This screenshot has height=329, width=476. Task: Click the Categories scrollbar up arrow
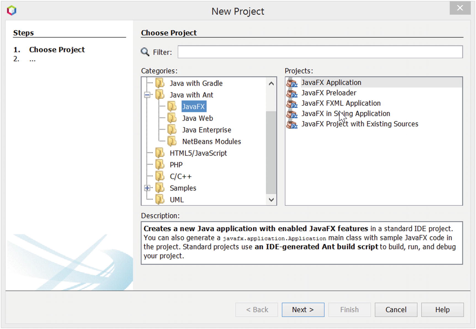click(271, 83)
